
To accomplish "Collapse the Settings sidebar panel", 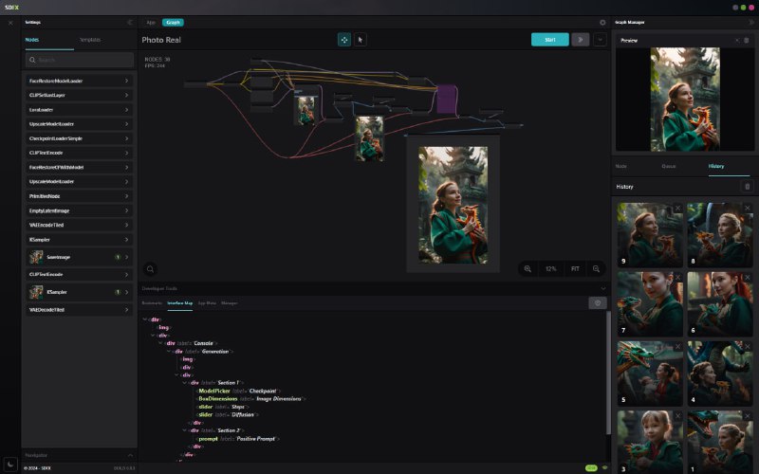I will tap(129, 22).
